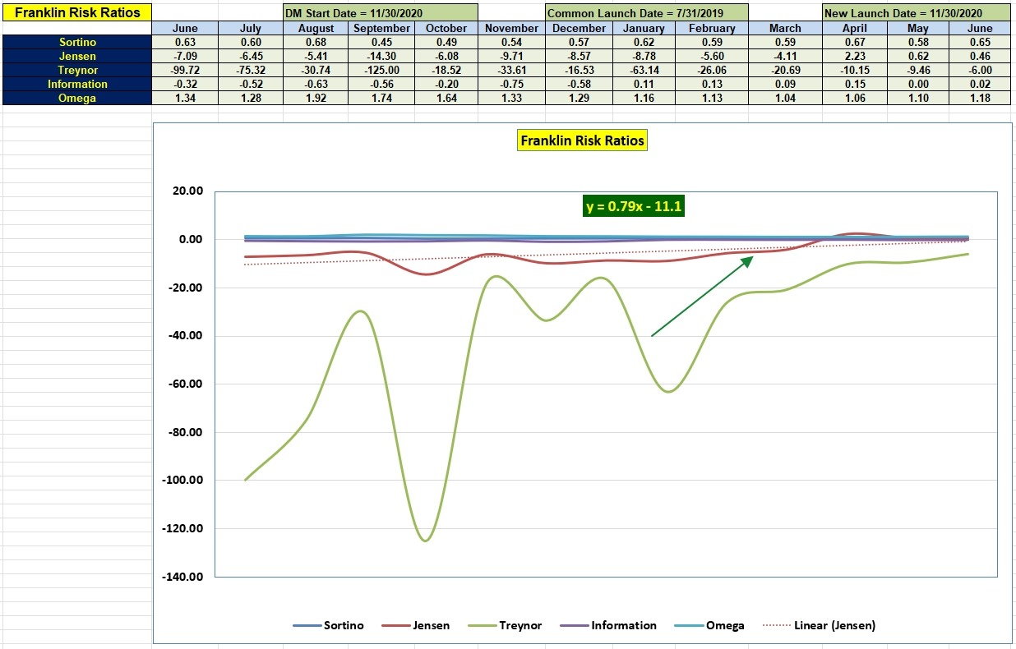Viewport: 1016px width, 649px height.
Task: Select the Common Launch Date = 7/31/2019 cell
Action: click(x=647, y=13)
